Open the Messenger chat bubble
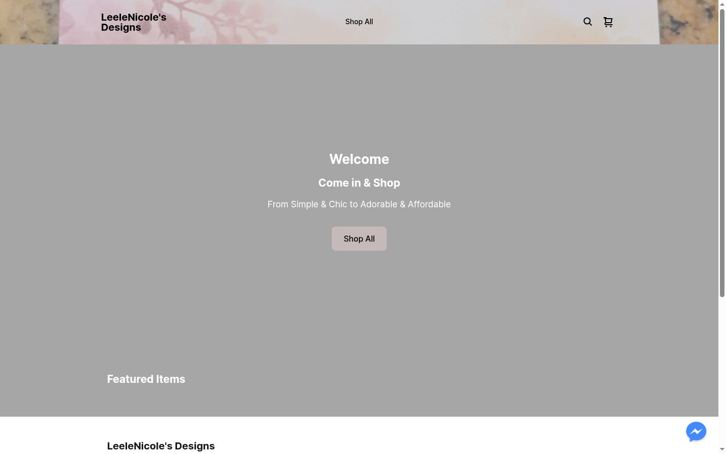 (x=696, y=432)
